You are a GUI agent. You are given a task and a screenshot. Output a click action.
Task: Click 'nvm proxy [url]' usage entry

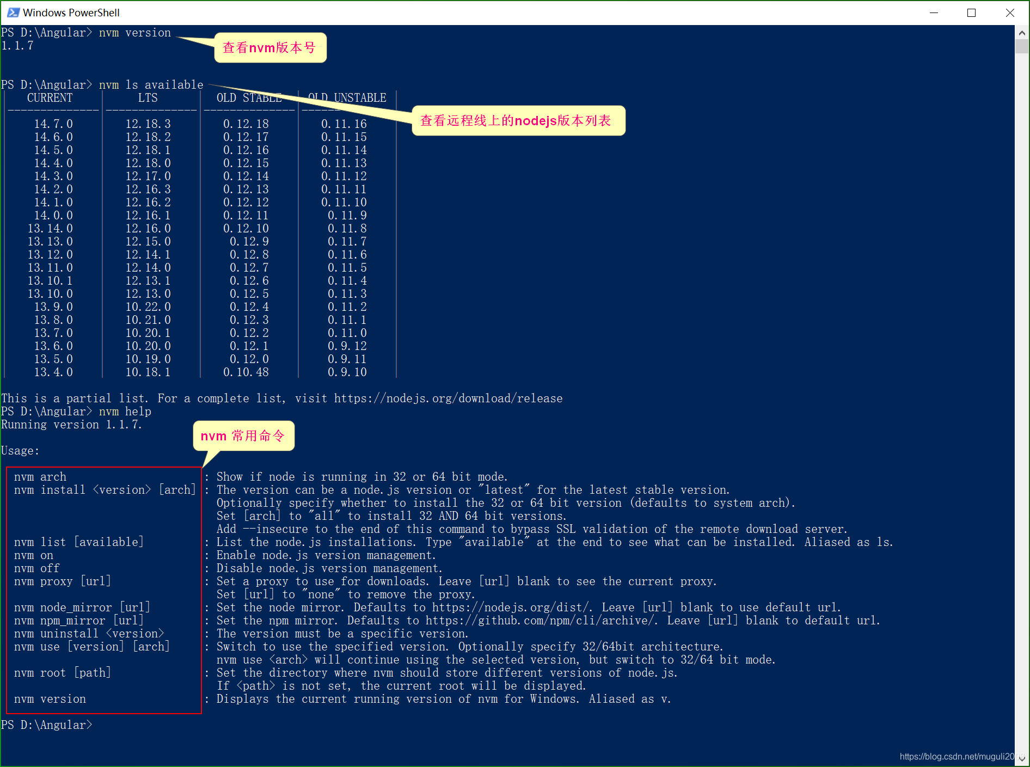(63, 581)
